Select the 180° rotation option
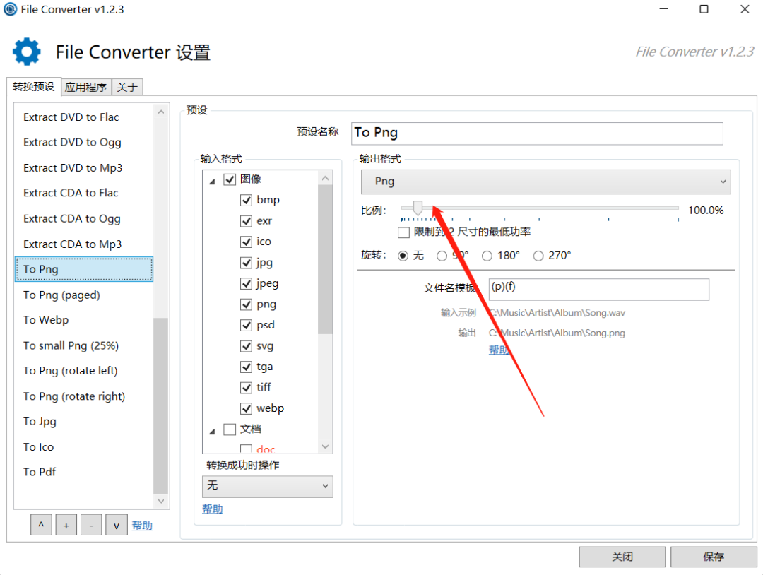The image size is (763, 575). pos(487,256)
